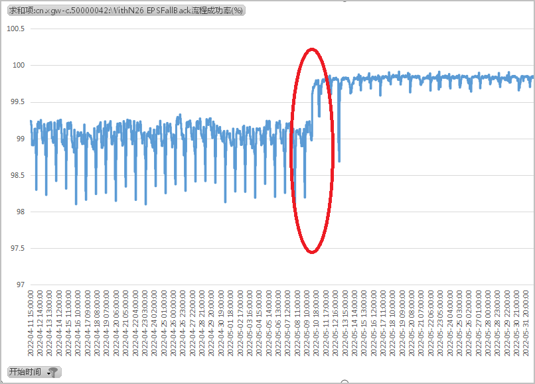This screenshot has height=384, width=535.
Task: Select the 99.5 y-axis label
Action: coord(17,102)
